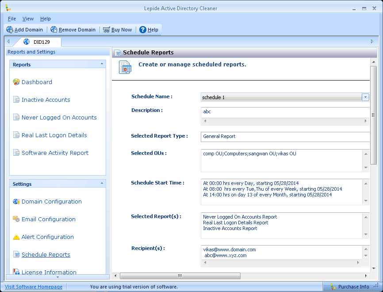Click the Purchase Info status bar icon
383x292 pixels.
click(333, 287)
